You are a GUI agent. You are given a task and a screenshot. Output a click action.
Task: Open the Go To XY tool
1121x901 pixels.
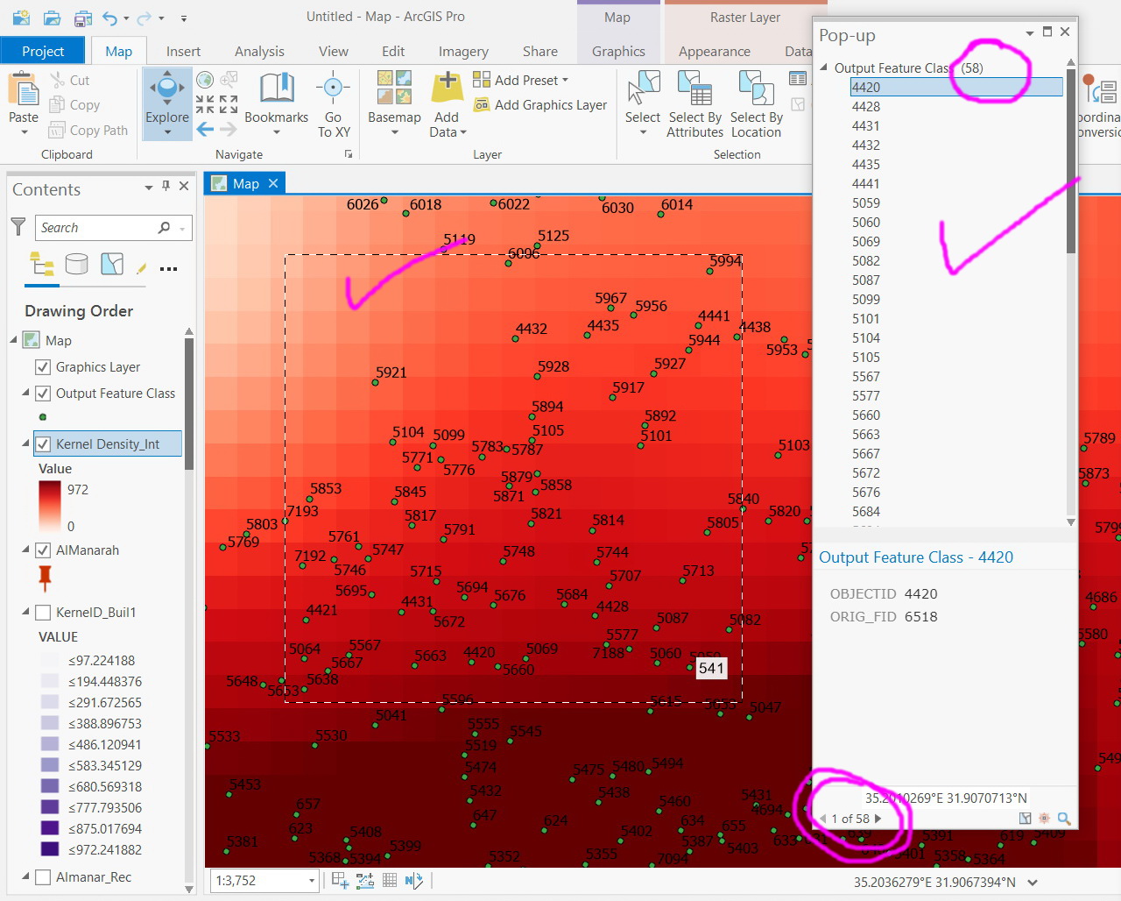pos(333,105)
